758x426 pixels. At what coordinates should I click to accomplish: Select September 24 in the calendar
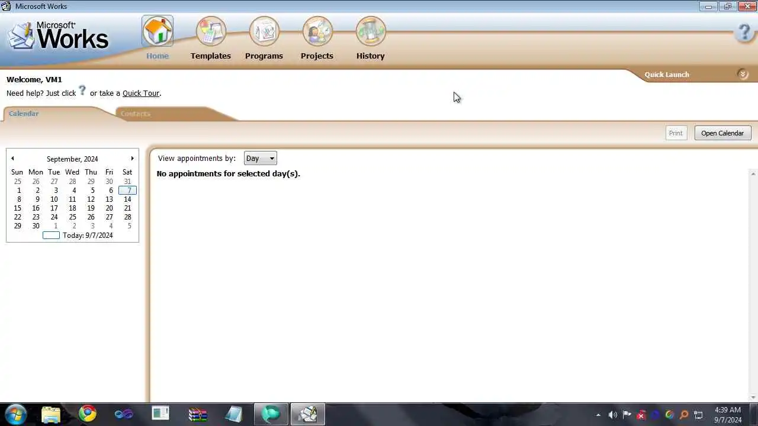(54, 217)
